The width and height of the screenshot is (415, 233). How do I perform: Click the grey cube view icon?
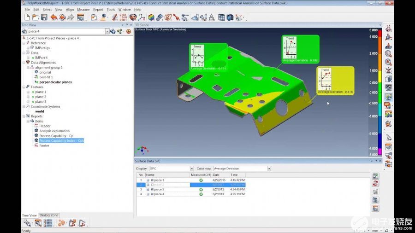[x=388, y=79]
